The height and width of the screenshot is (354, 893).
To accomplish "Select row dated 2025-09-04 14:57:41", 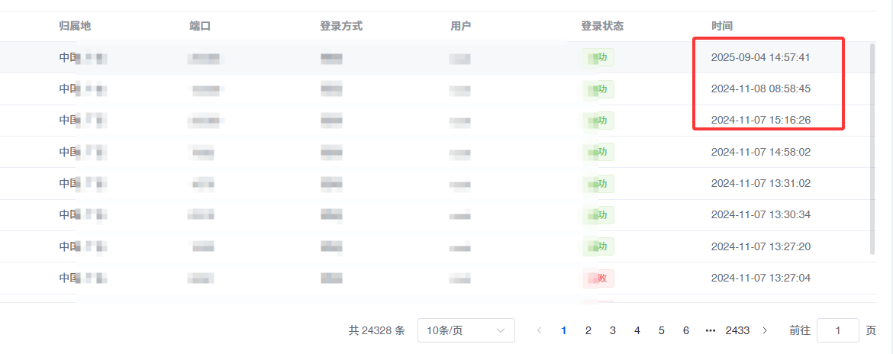I will pyautogui.click(x=436, y=57).
